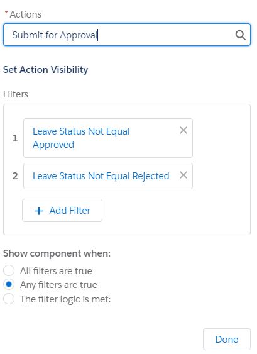Focus the Submit for Approval actions input
The width and height of the screenshot is (257, 354).
(x=127, y=35)
